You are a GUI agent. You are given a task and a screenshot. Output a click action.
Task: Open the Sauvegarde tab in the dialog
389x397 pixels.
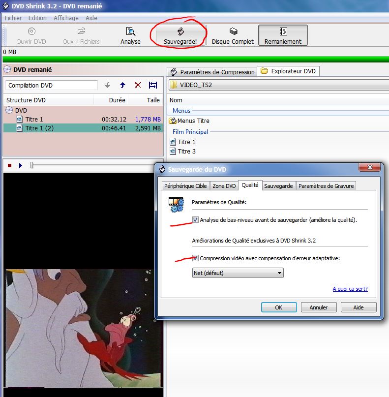pyautogui.click(x=278, y=186)
